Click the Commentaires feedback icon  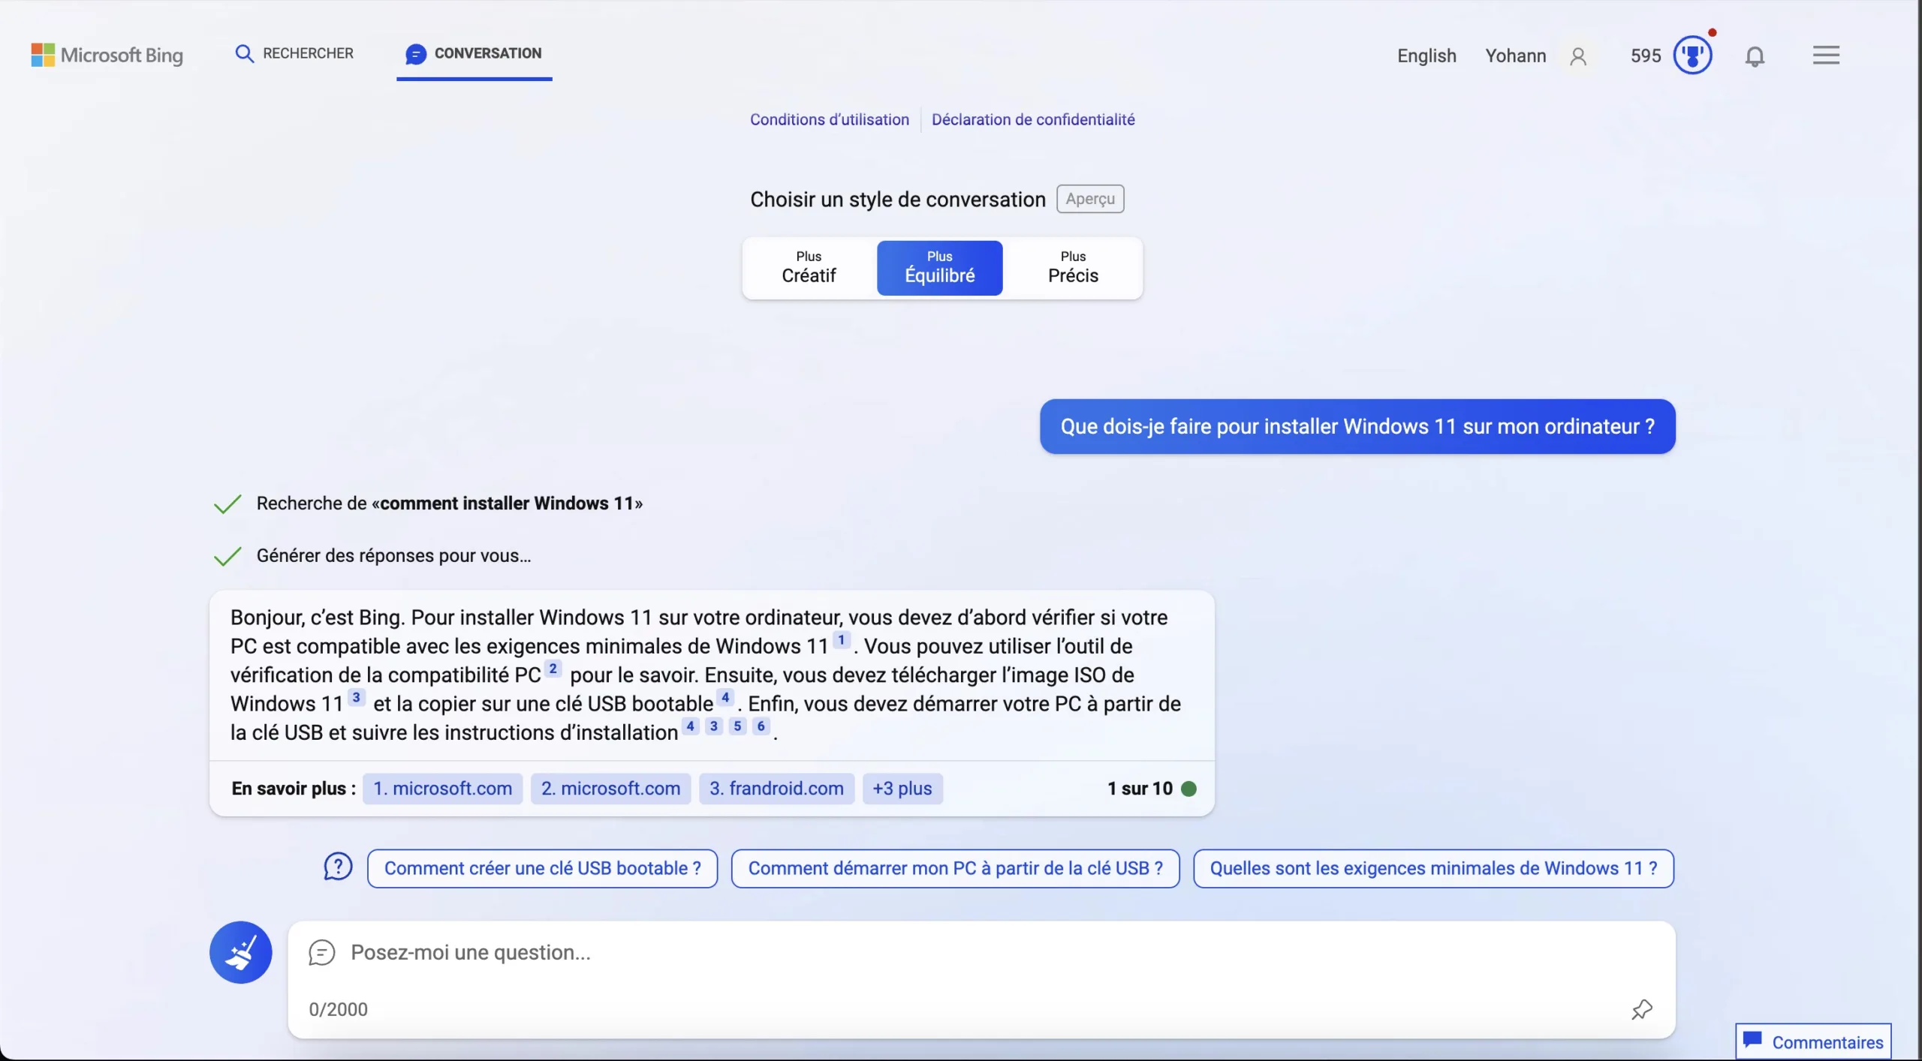coord(1752,1040)
